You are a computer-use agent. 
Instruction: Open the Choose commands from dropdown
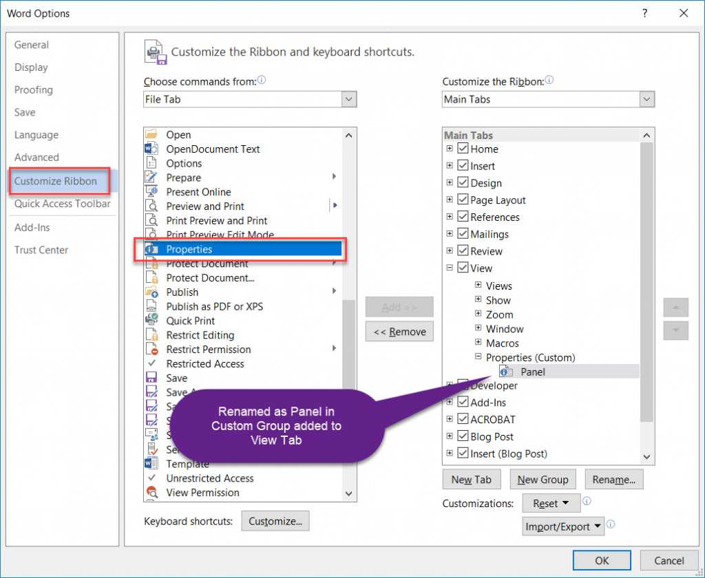point(349,99)
